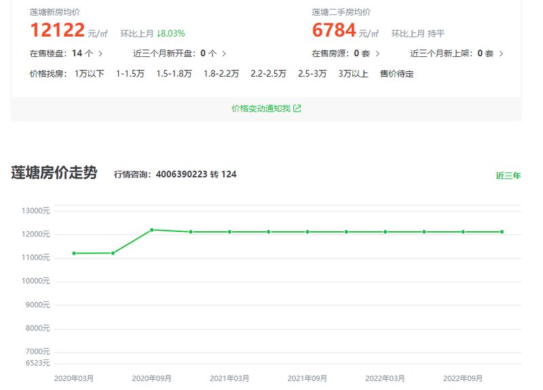Filter houses priced 2.2-2.5万
This screenshot has height=390, width=543.
(x=268, y=74)
